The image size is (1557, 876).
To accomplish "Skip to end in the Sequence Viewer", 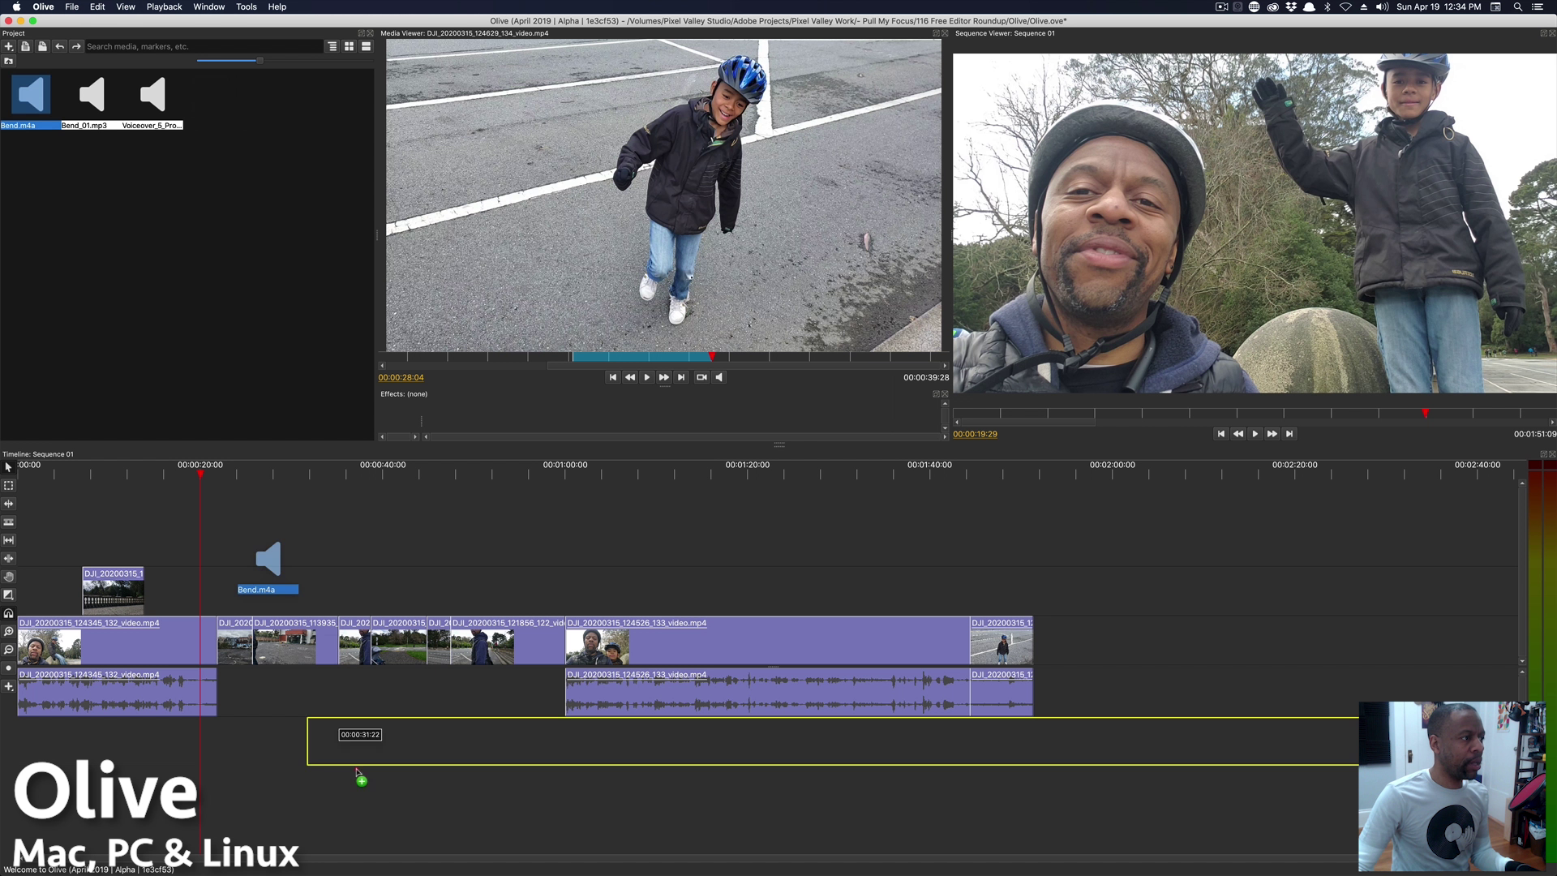I will 1289,434.
